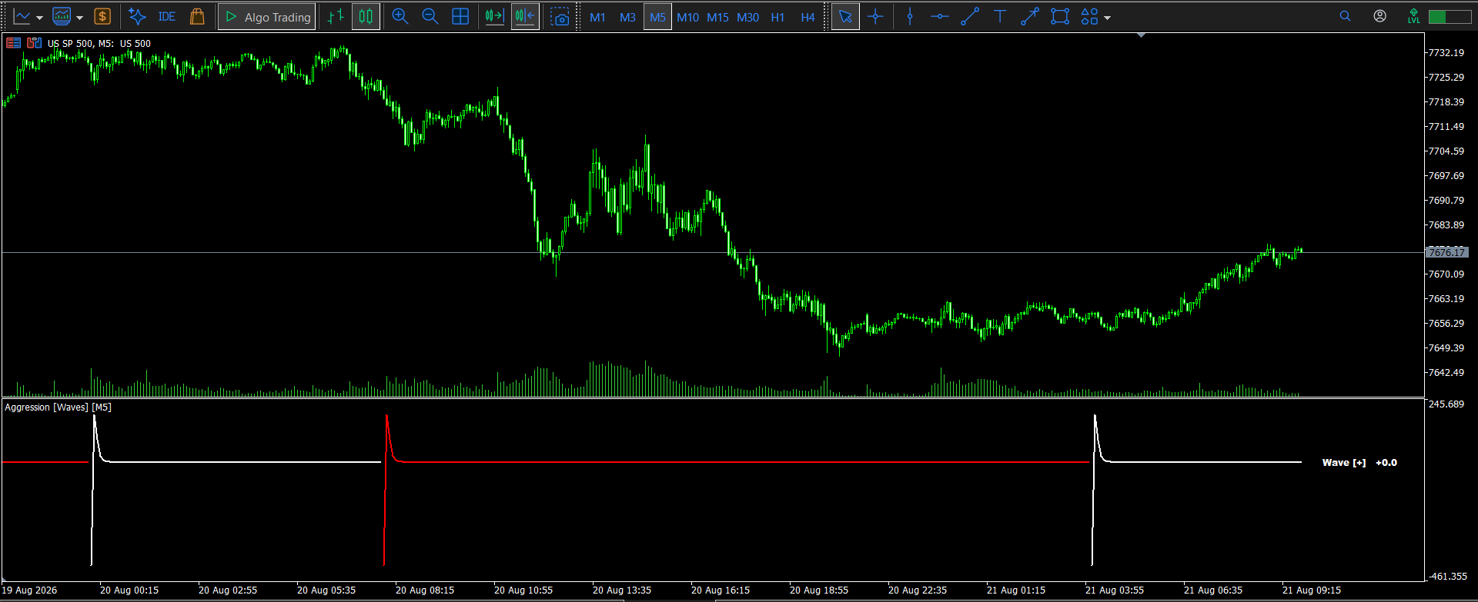1478x602 pixels.
Task: Click the 7642.49 price scale label
Action: tap(1446, 373)
